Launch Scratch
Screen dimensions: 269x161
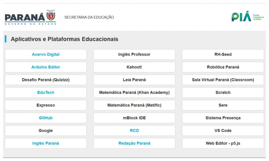coord(223,93)
